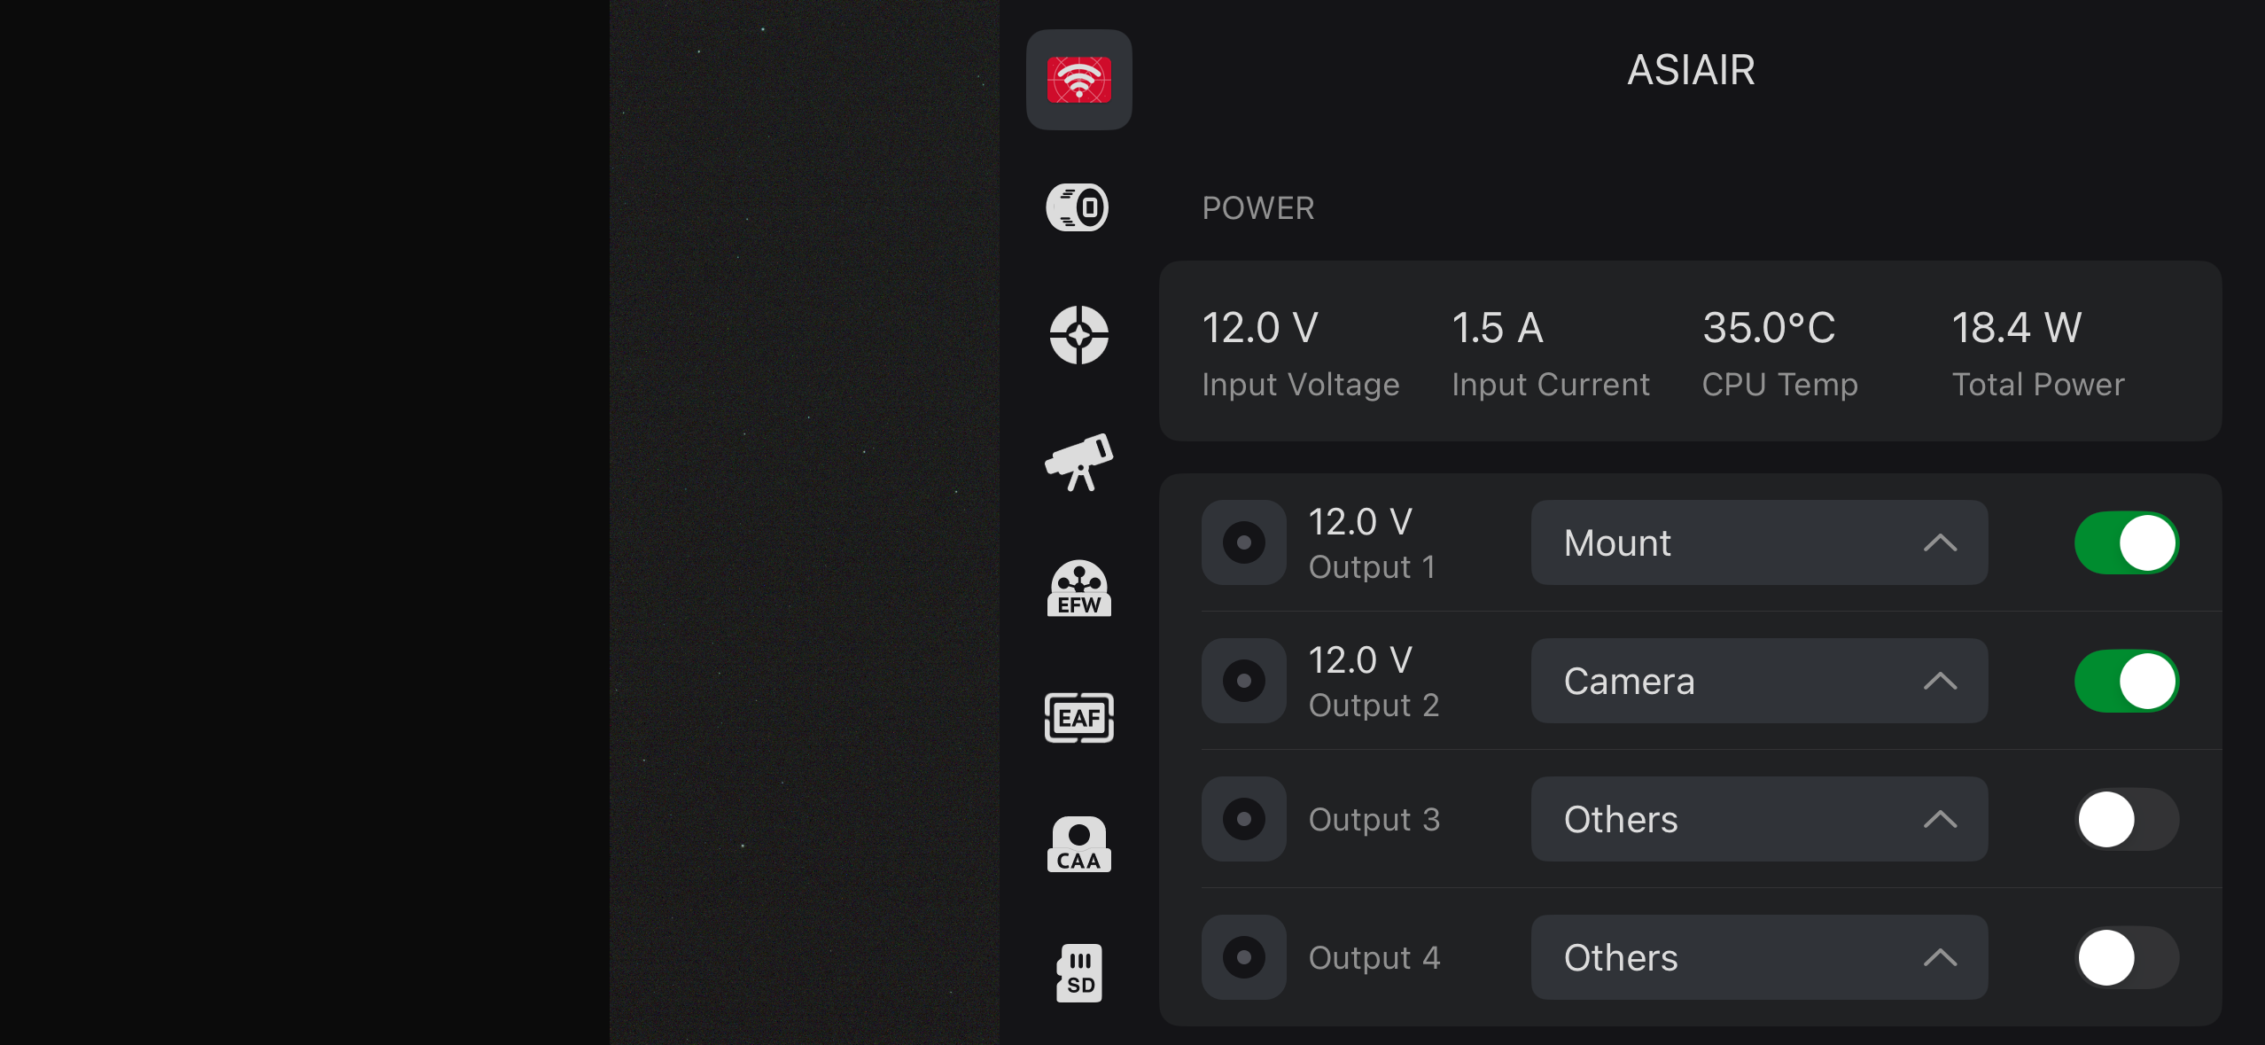Open the EFW filter wheel settings

coord(1078,589)
